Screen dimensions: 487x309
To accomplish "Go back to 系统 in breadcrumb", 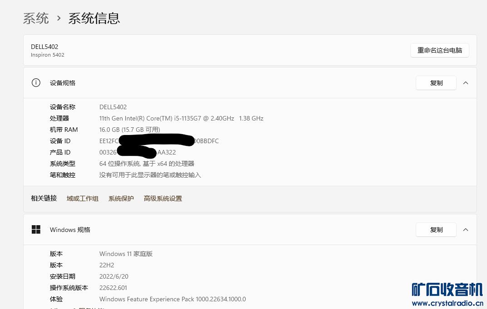I will pos(36,18).
